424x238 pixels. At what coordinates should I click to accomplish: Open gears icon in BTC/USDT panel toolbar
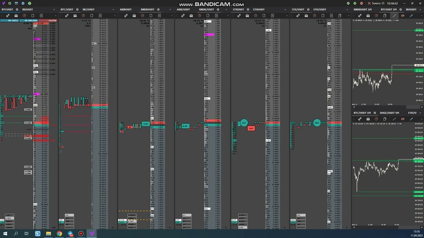tap(67, 16)
